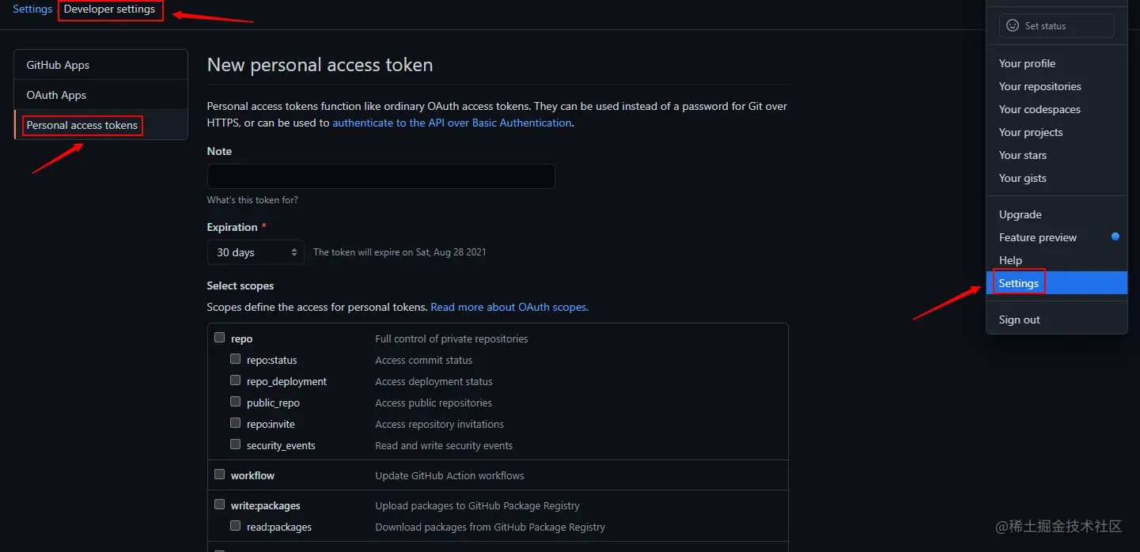
Task: Select the repo:invite scope checkbox
Action: (236, 422)
